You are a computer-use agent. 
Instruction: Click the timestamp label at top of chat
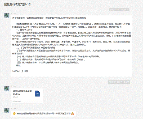pyautogui.click(x=119, y=10)
